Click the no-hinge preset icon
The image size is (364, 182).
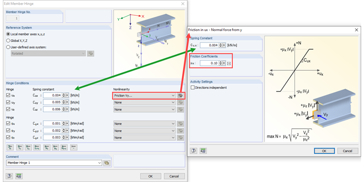[x=74, y=147]
